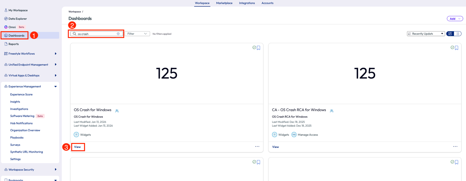Open Synthetic URL Monitoring in sidebar

coord(26,152)
